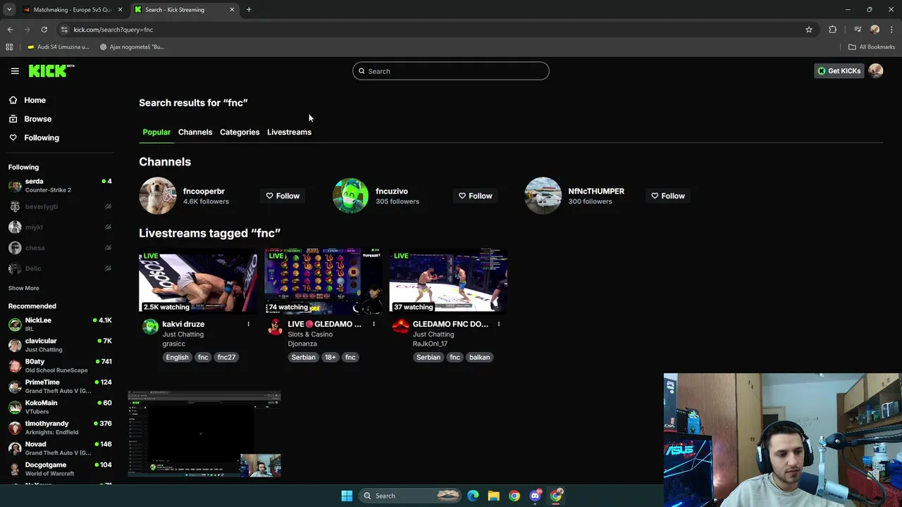Bookmark this page with the star icon

coord(809,30)
